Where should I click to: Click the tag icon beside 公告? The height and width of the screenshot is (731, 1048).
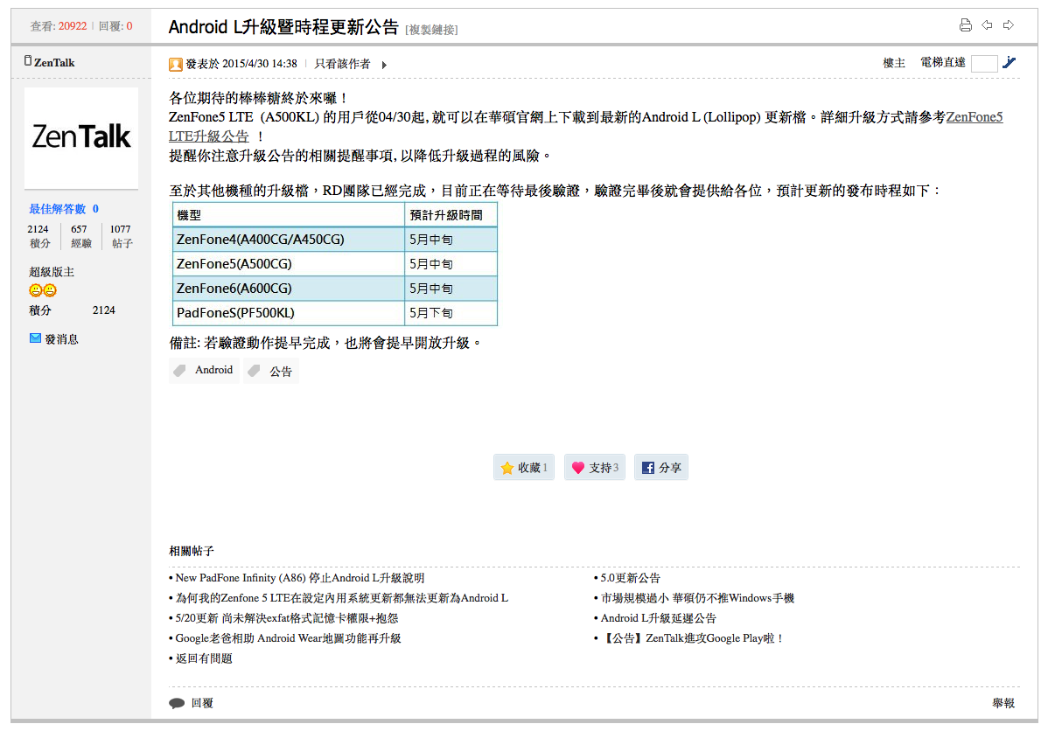click(x=254, y=371)
